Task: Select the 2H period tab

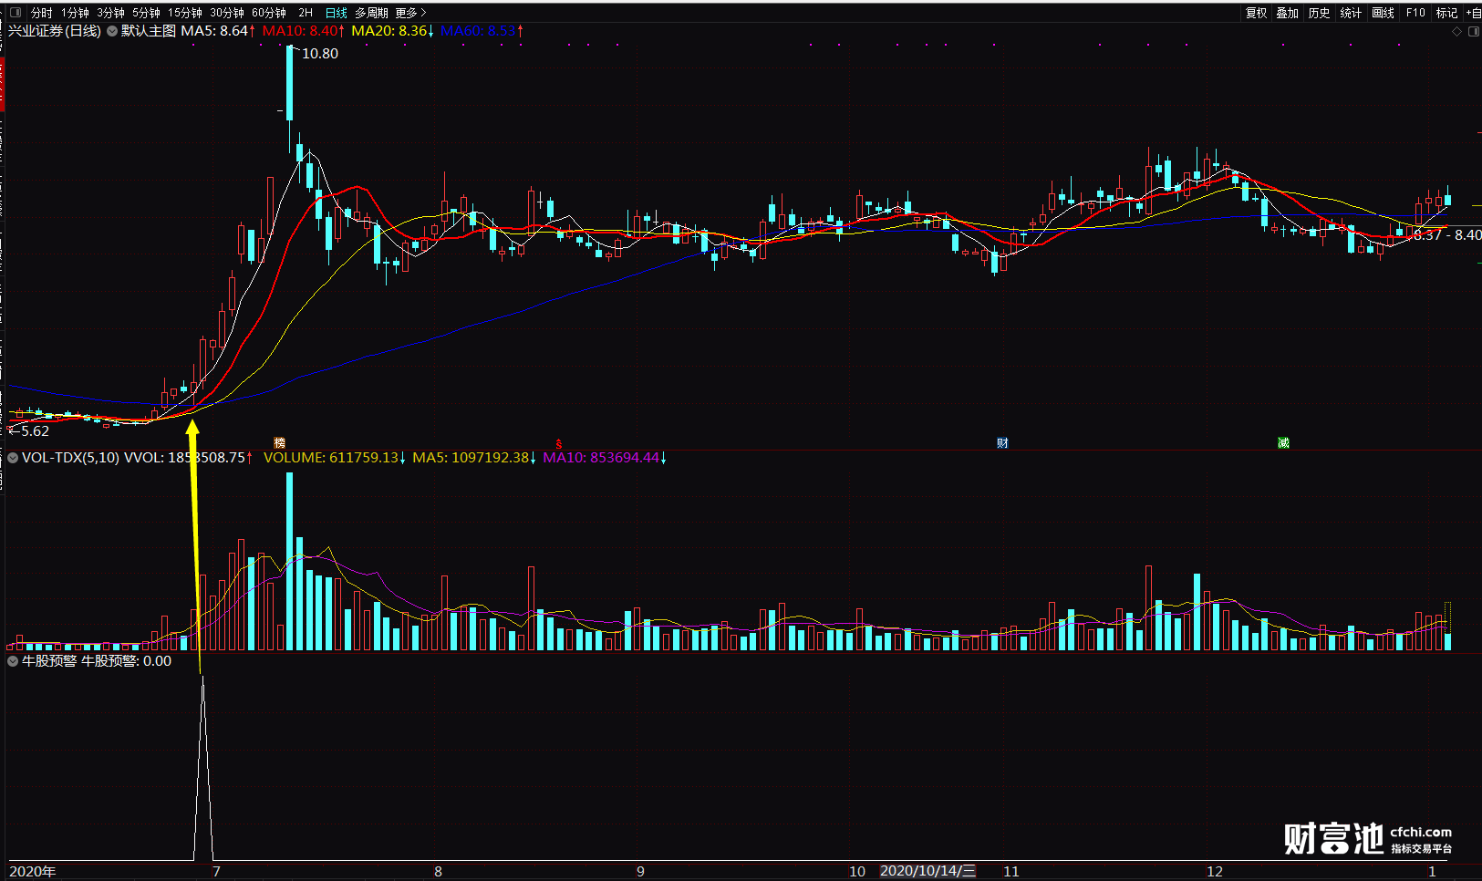Action: tap(306, 13)
